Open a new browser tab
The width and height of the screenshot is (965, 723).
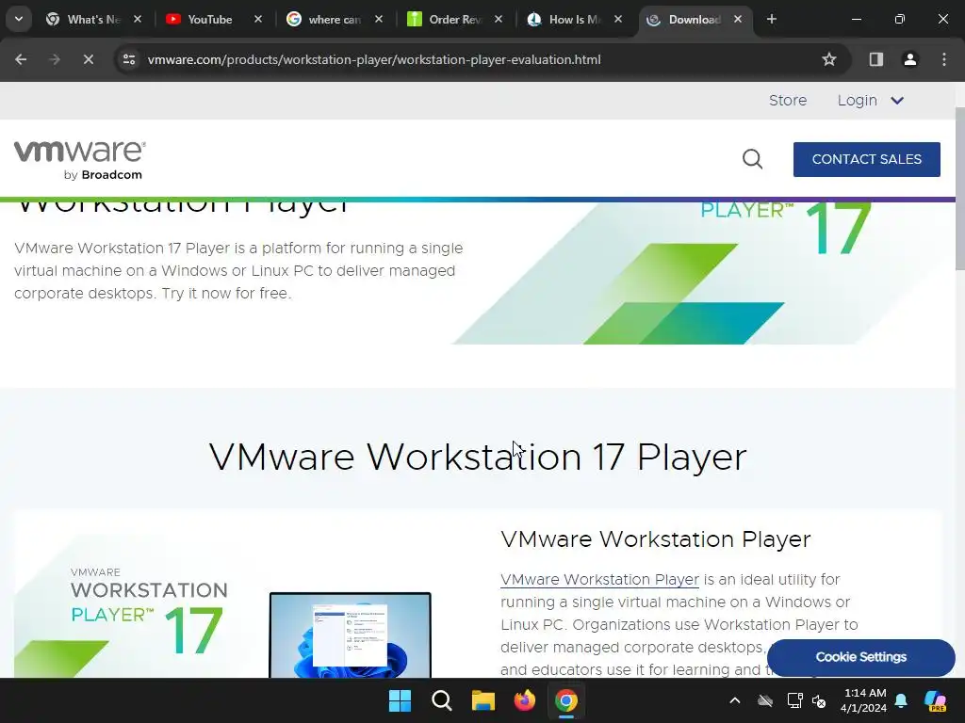771,19
